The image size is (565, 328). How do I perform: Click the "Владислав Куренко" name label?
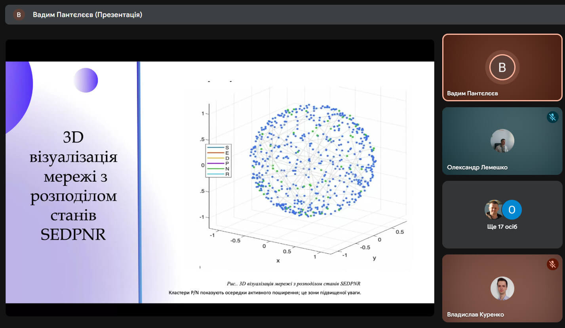[x=476, y=315]
